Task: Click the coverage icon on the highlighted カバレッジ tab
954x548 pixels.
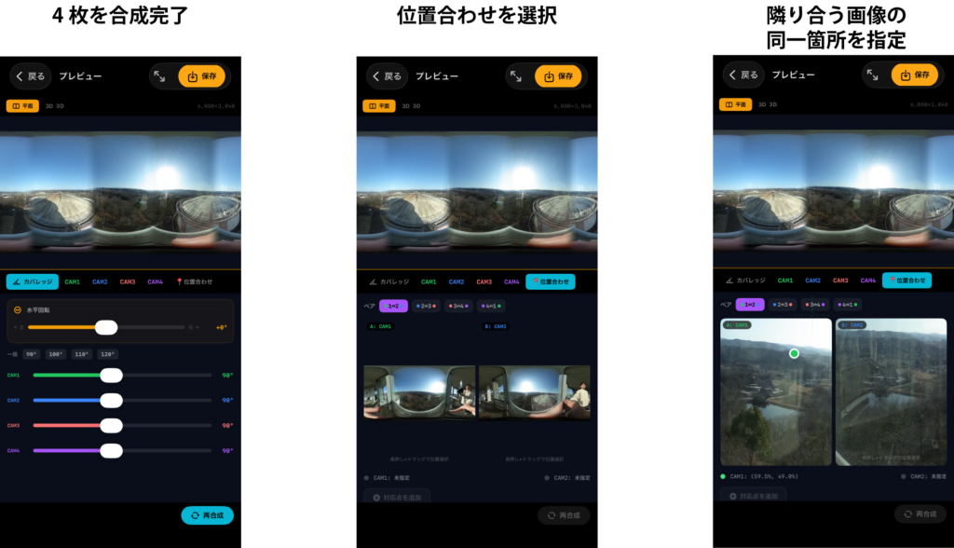Action: tap(16, 281)
